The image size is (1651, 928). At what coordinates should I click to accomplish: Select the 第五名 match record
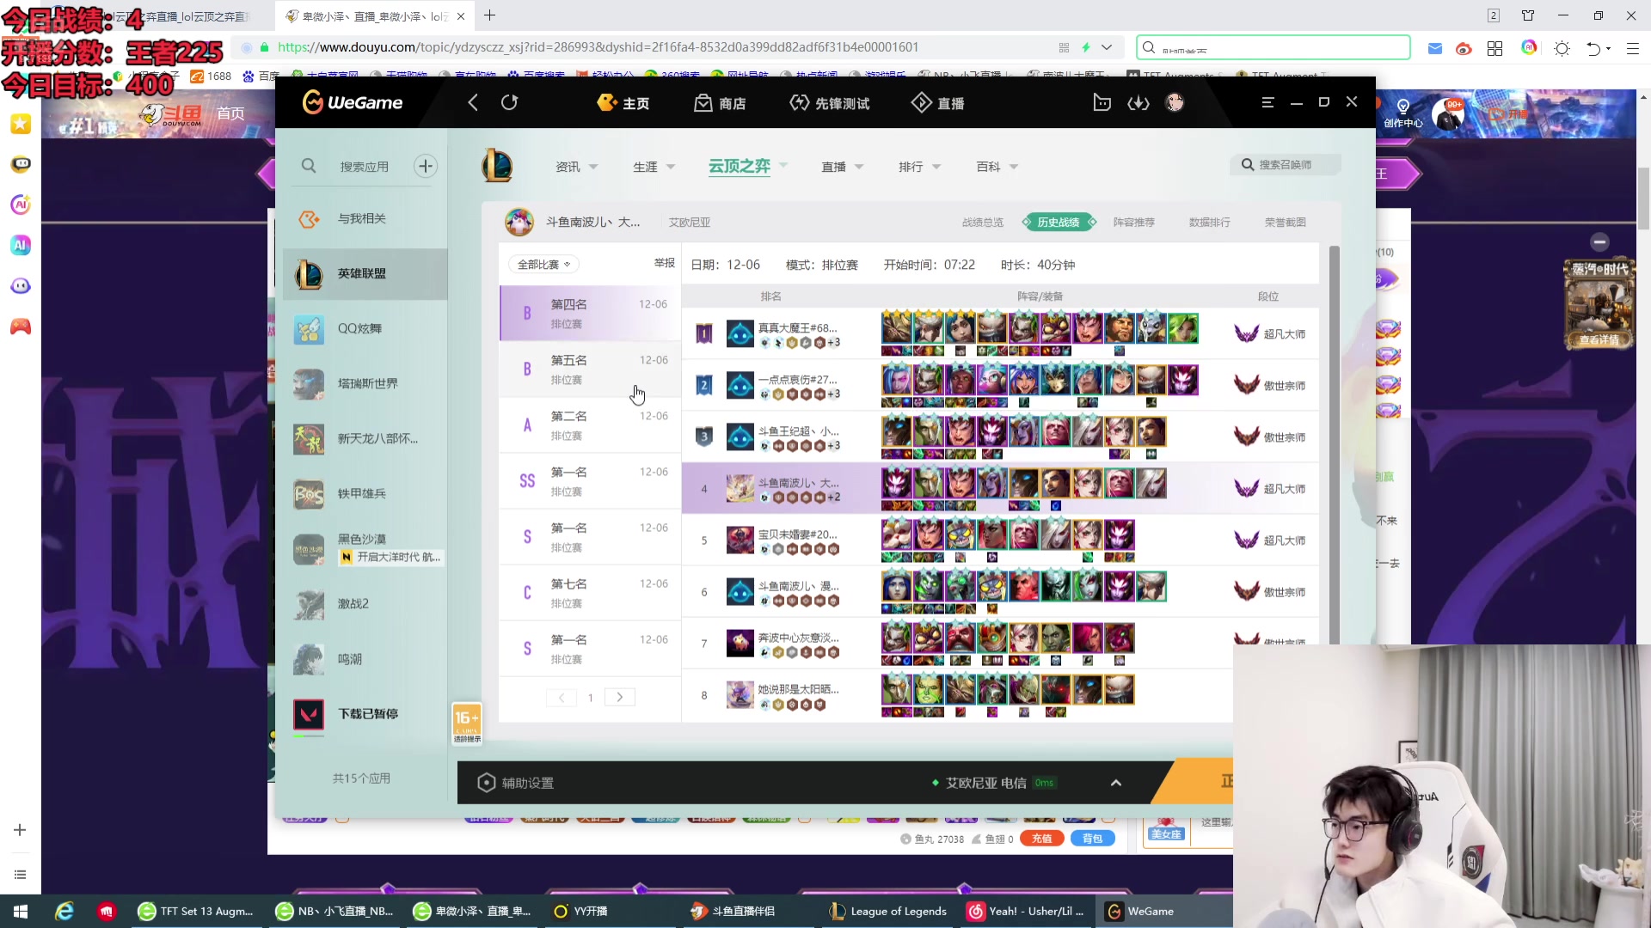point(590,369)
